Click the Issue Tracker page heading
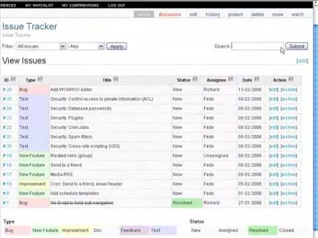Viewport: 318px width, 238px height. tap(30, 26)
